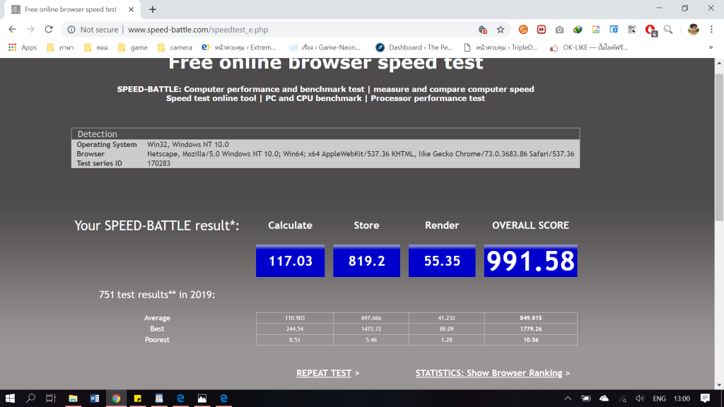Screen dimensions: 724x407
Task: Go back to the previous page
Action: tap(13, 30)
